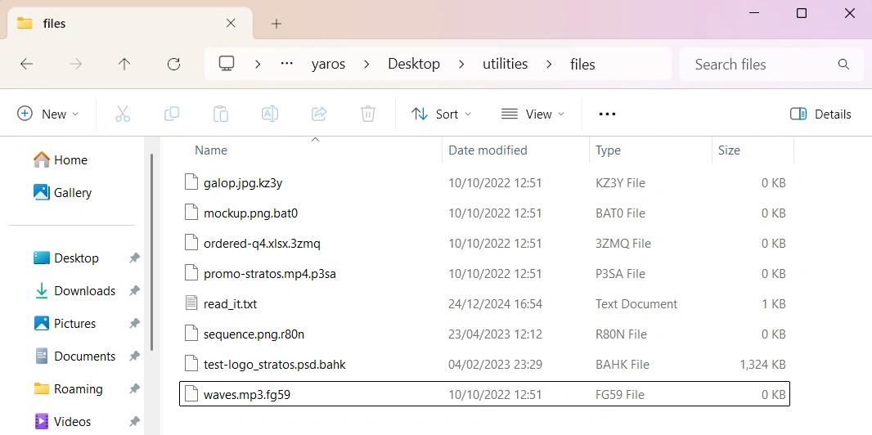The image size is (872, 435).
Task: Open the Sort dropdown menu
Action: pos(441,114)
